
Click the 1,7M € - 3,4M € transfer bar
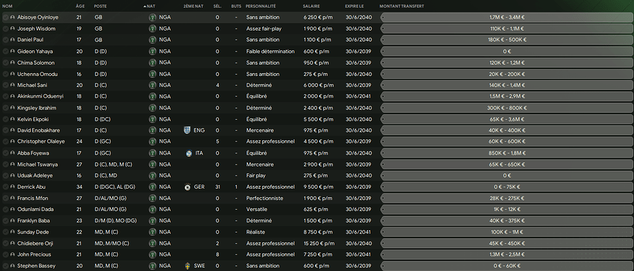pyautogui.click(x=507, y=17)
